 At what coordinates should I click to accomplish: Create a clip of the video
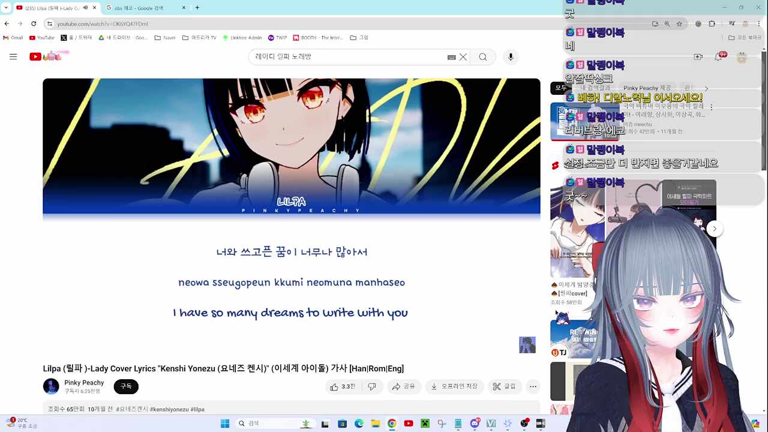pos(504,387)
